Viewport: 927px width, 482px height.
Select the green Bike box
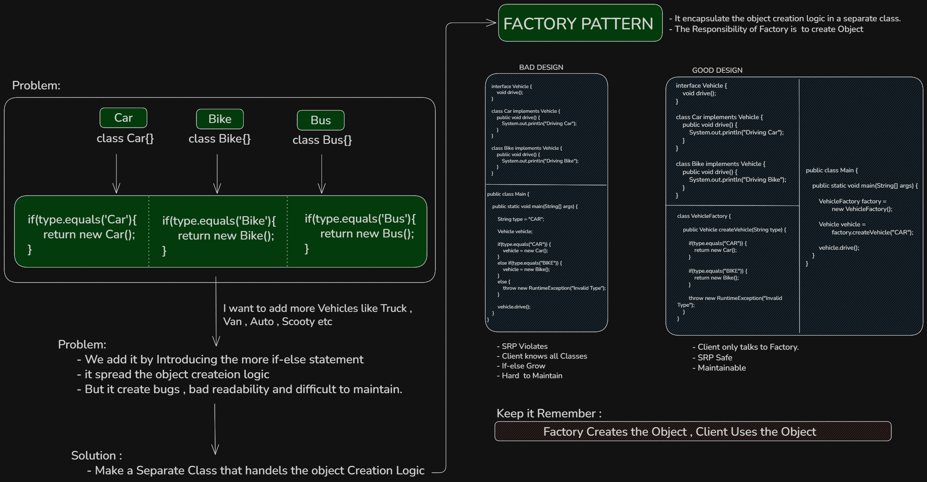click(x=220, y=119)
